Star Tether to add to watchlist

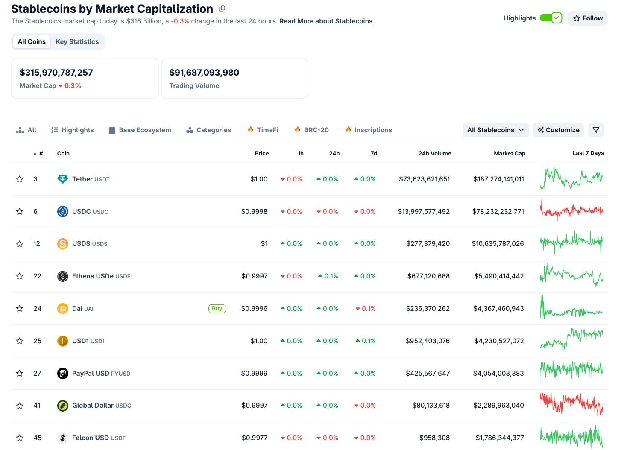tap(19, 179)
